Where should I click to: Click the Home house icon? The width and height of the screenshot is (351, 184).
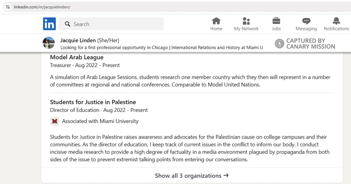tap(216, 21)
